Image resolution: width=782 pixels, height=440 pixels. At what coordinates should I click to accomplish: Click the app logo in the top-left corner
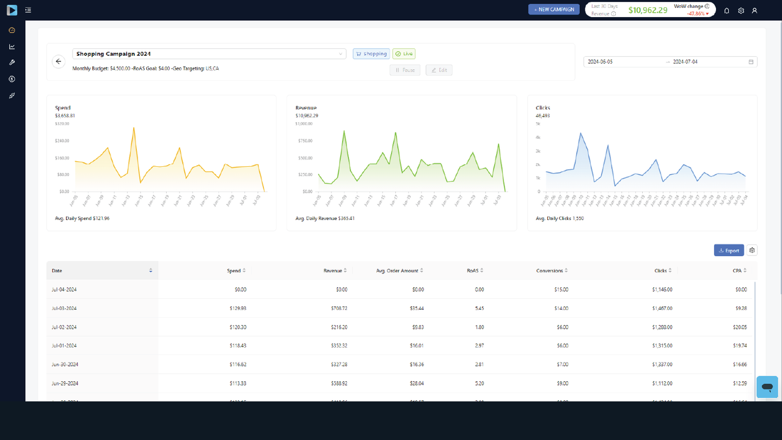click(x=12, y=10)
